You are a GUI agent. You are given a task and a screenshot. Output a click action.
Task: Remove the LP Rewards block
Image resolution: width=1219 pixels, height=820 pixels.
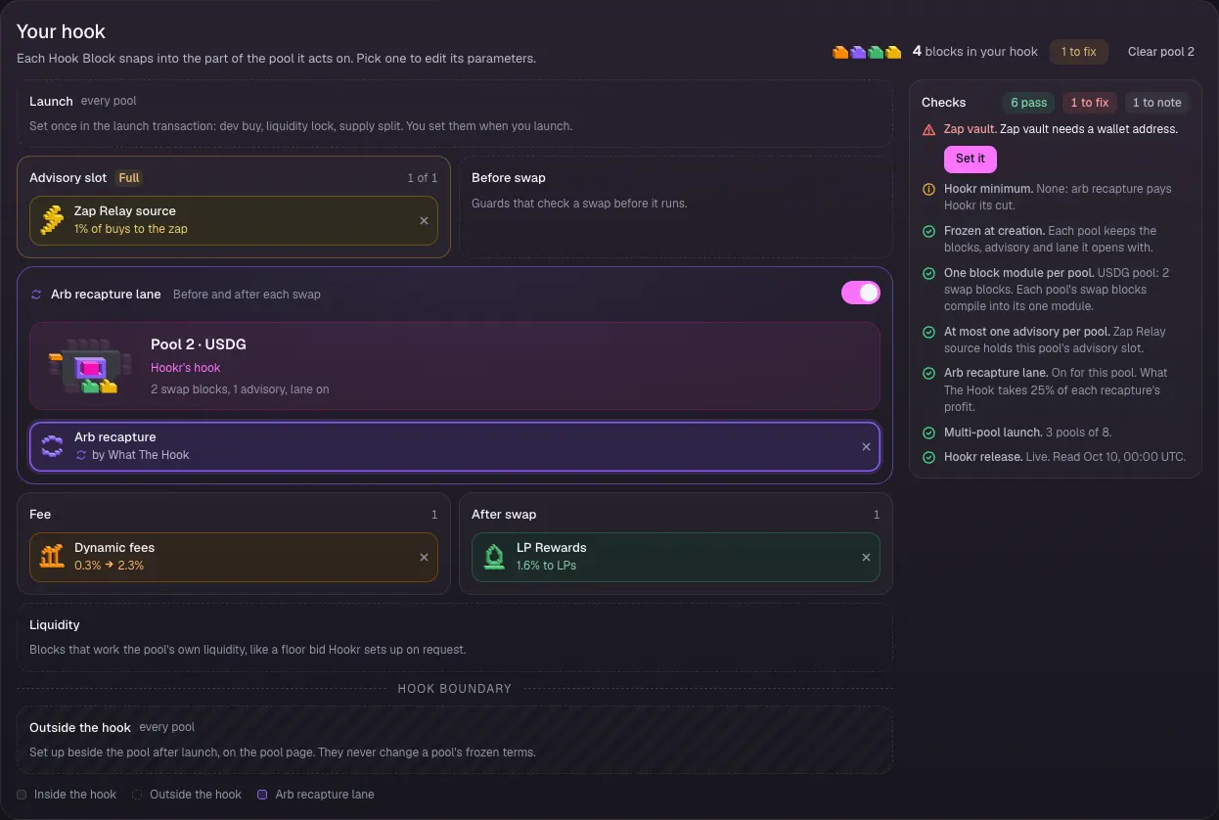pyautogui.click(x=866, y=558)
